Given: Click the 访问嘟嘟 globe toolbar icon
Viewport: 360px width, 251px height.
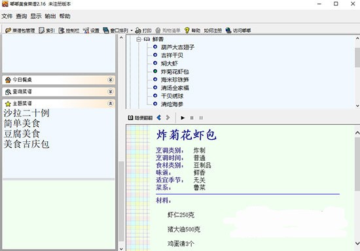Looking at the screenshot, I should 228,30.
